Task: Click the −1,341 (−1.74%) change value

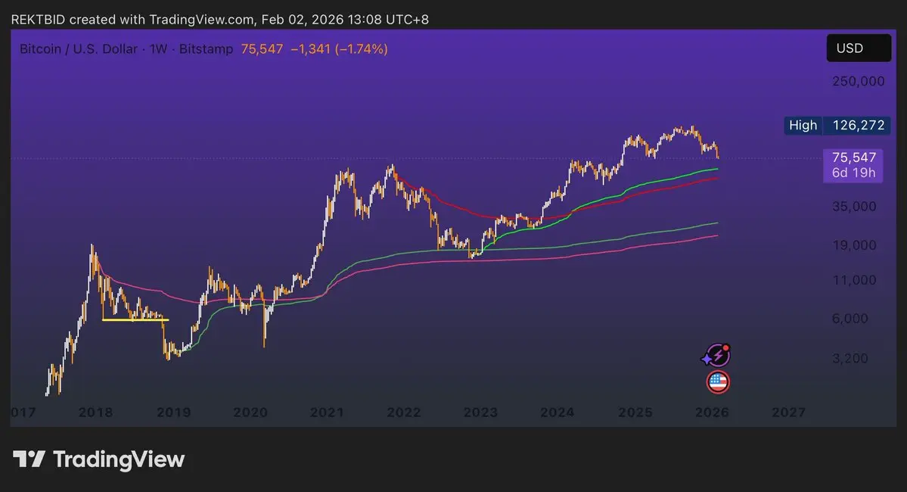Action: tap(339, 49)
